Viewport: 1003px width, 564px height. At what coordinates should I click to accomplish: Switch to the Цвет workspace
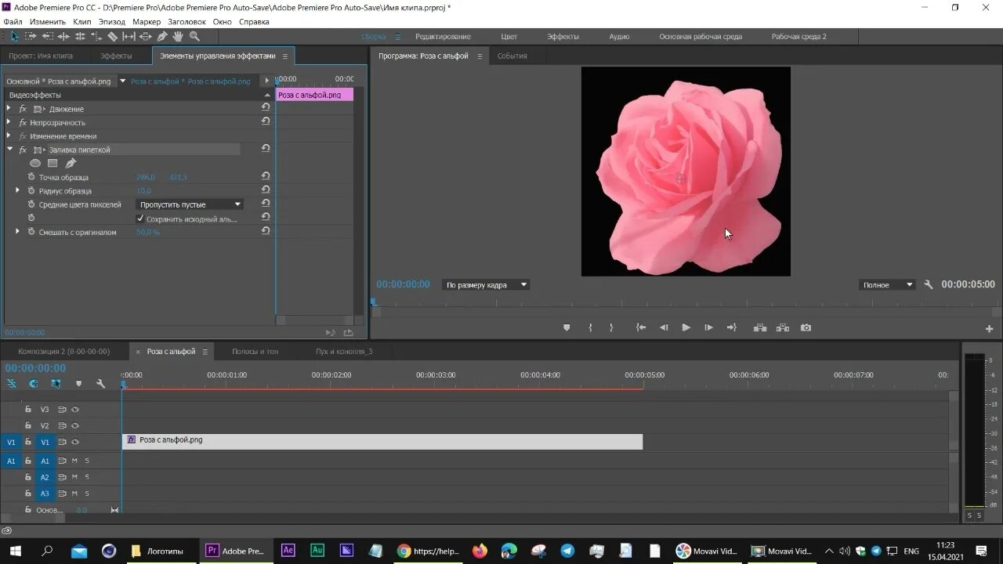509,37
